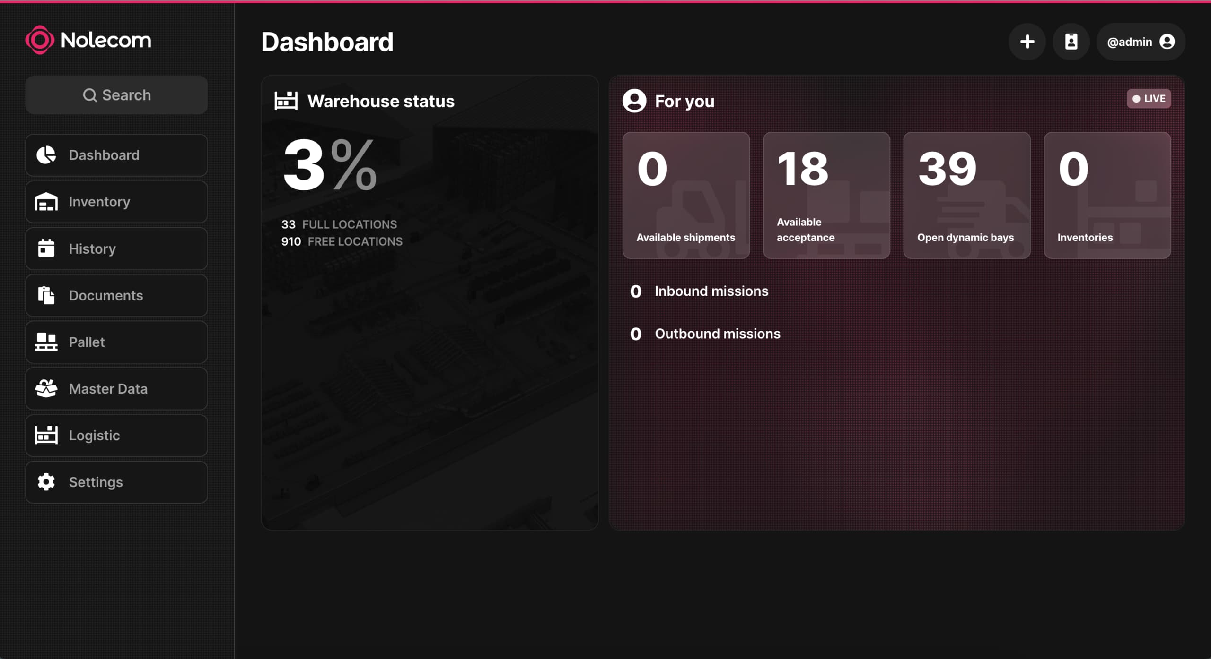Click the plus add icon in header
This screenshot has height=659, width=1211.
click(1027, 42)
